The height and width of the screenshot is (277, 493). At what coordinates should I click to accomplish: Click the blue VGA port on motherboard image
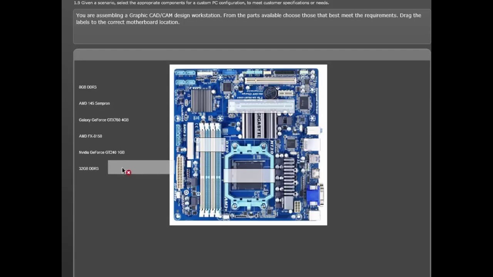[x=315, y=195]
